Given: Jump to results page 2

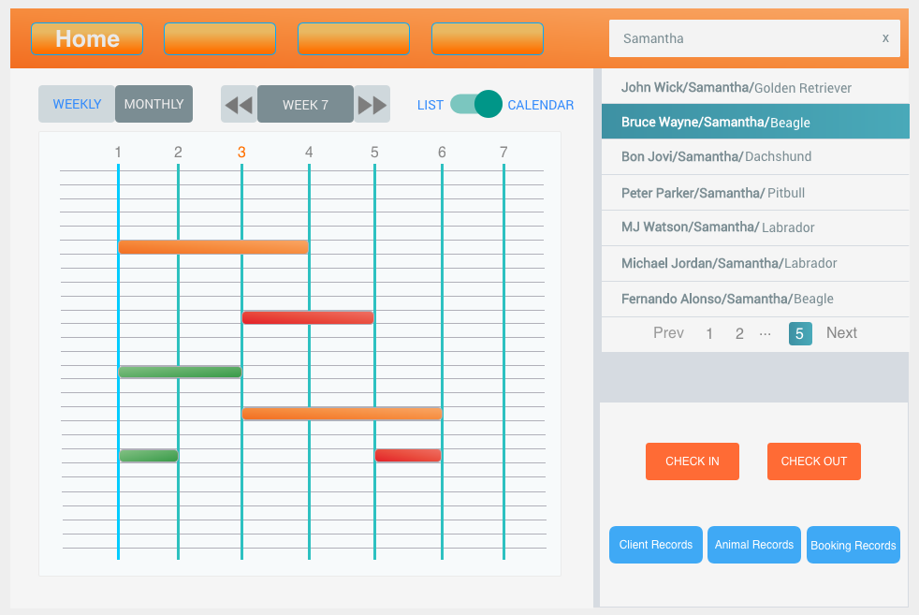Looking at the screenshot, I should click(739, 333).
